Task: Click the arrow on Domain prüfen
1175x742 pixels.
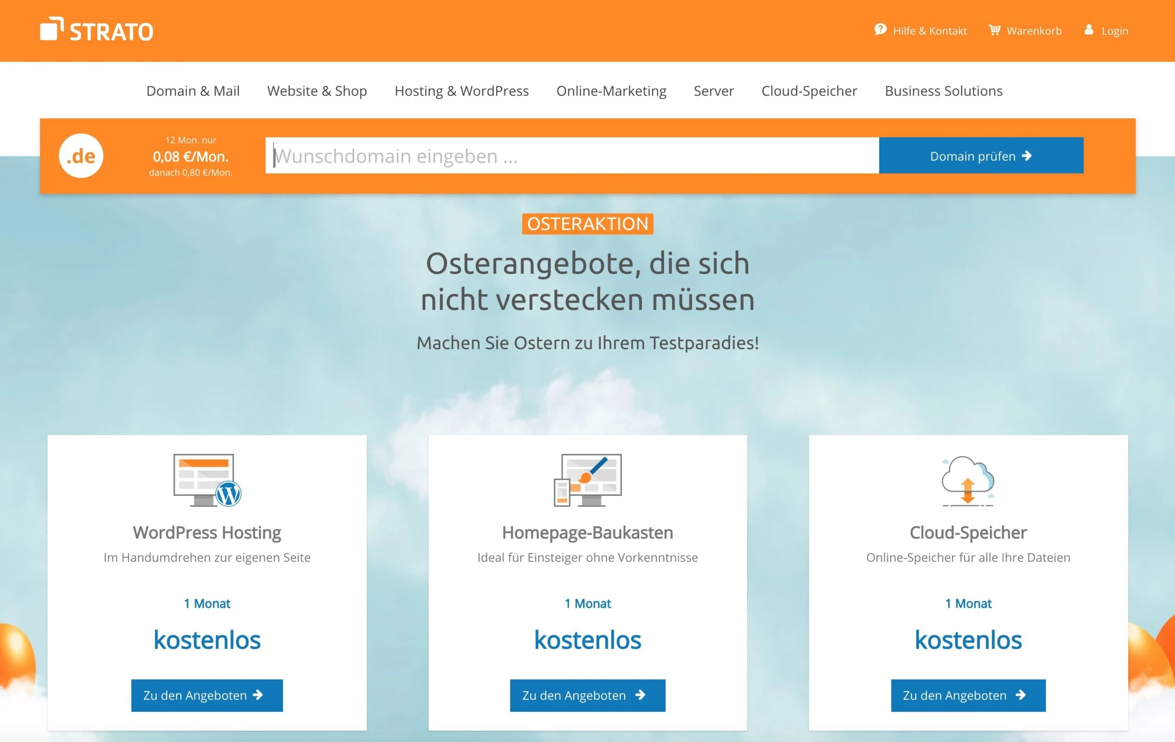Action: [1027, 155]
